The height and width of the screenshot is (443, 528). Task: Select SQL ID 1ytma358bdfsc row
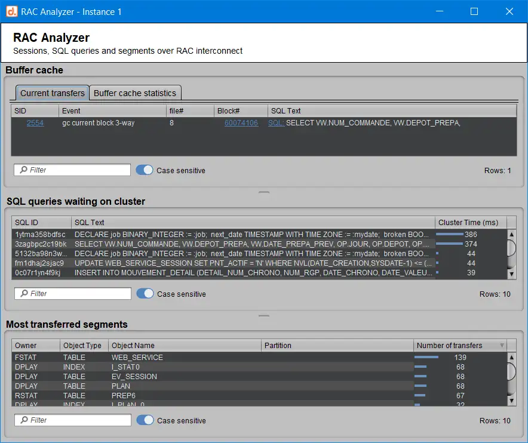[x=259, y=234]
